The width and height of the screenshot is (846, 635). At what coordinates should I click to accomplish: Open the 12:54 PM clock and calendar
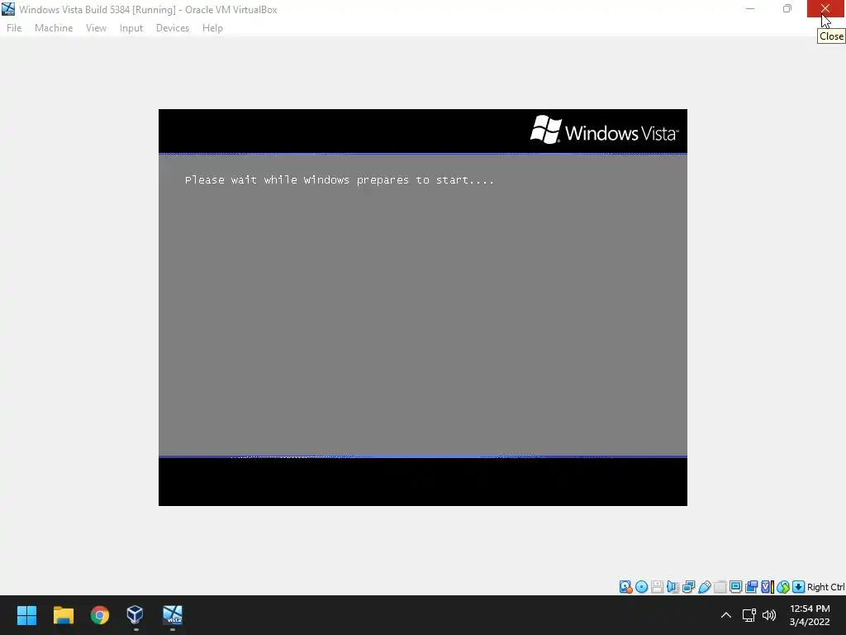point(810,615)
